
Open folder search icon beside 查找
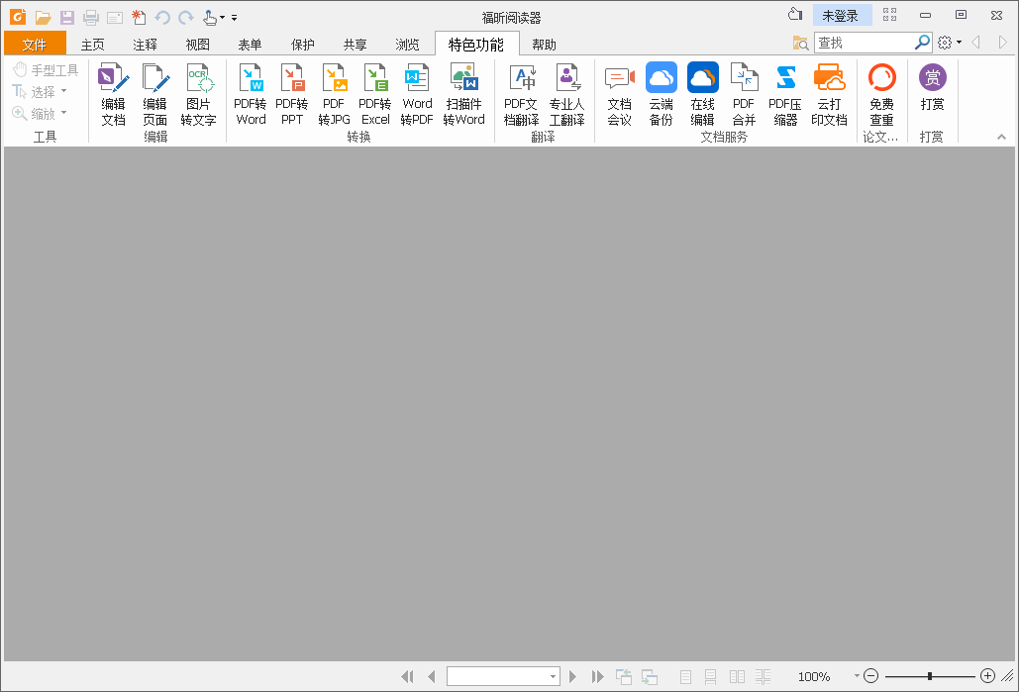[x=800, y=43]
